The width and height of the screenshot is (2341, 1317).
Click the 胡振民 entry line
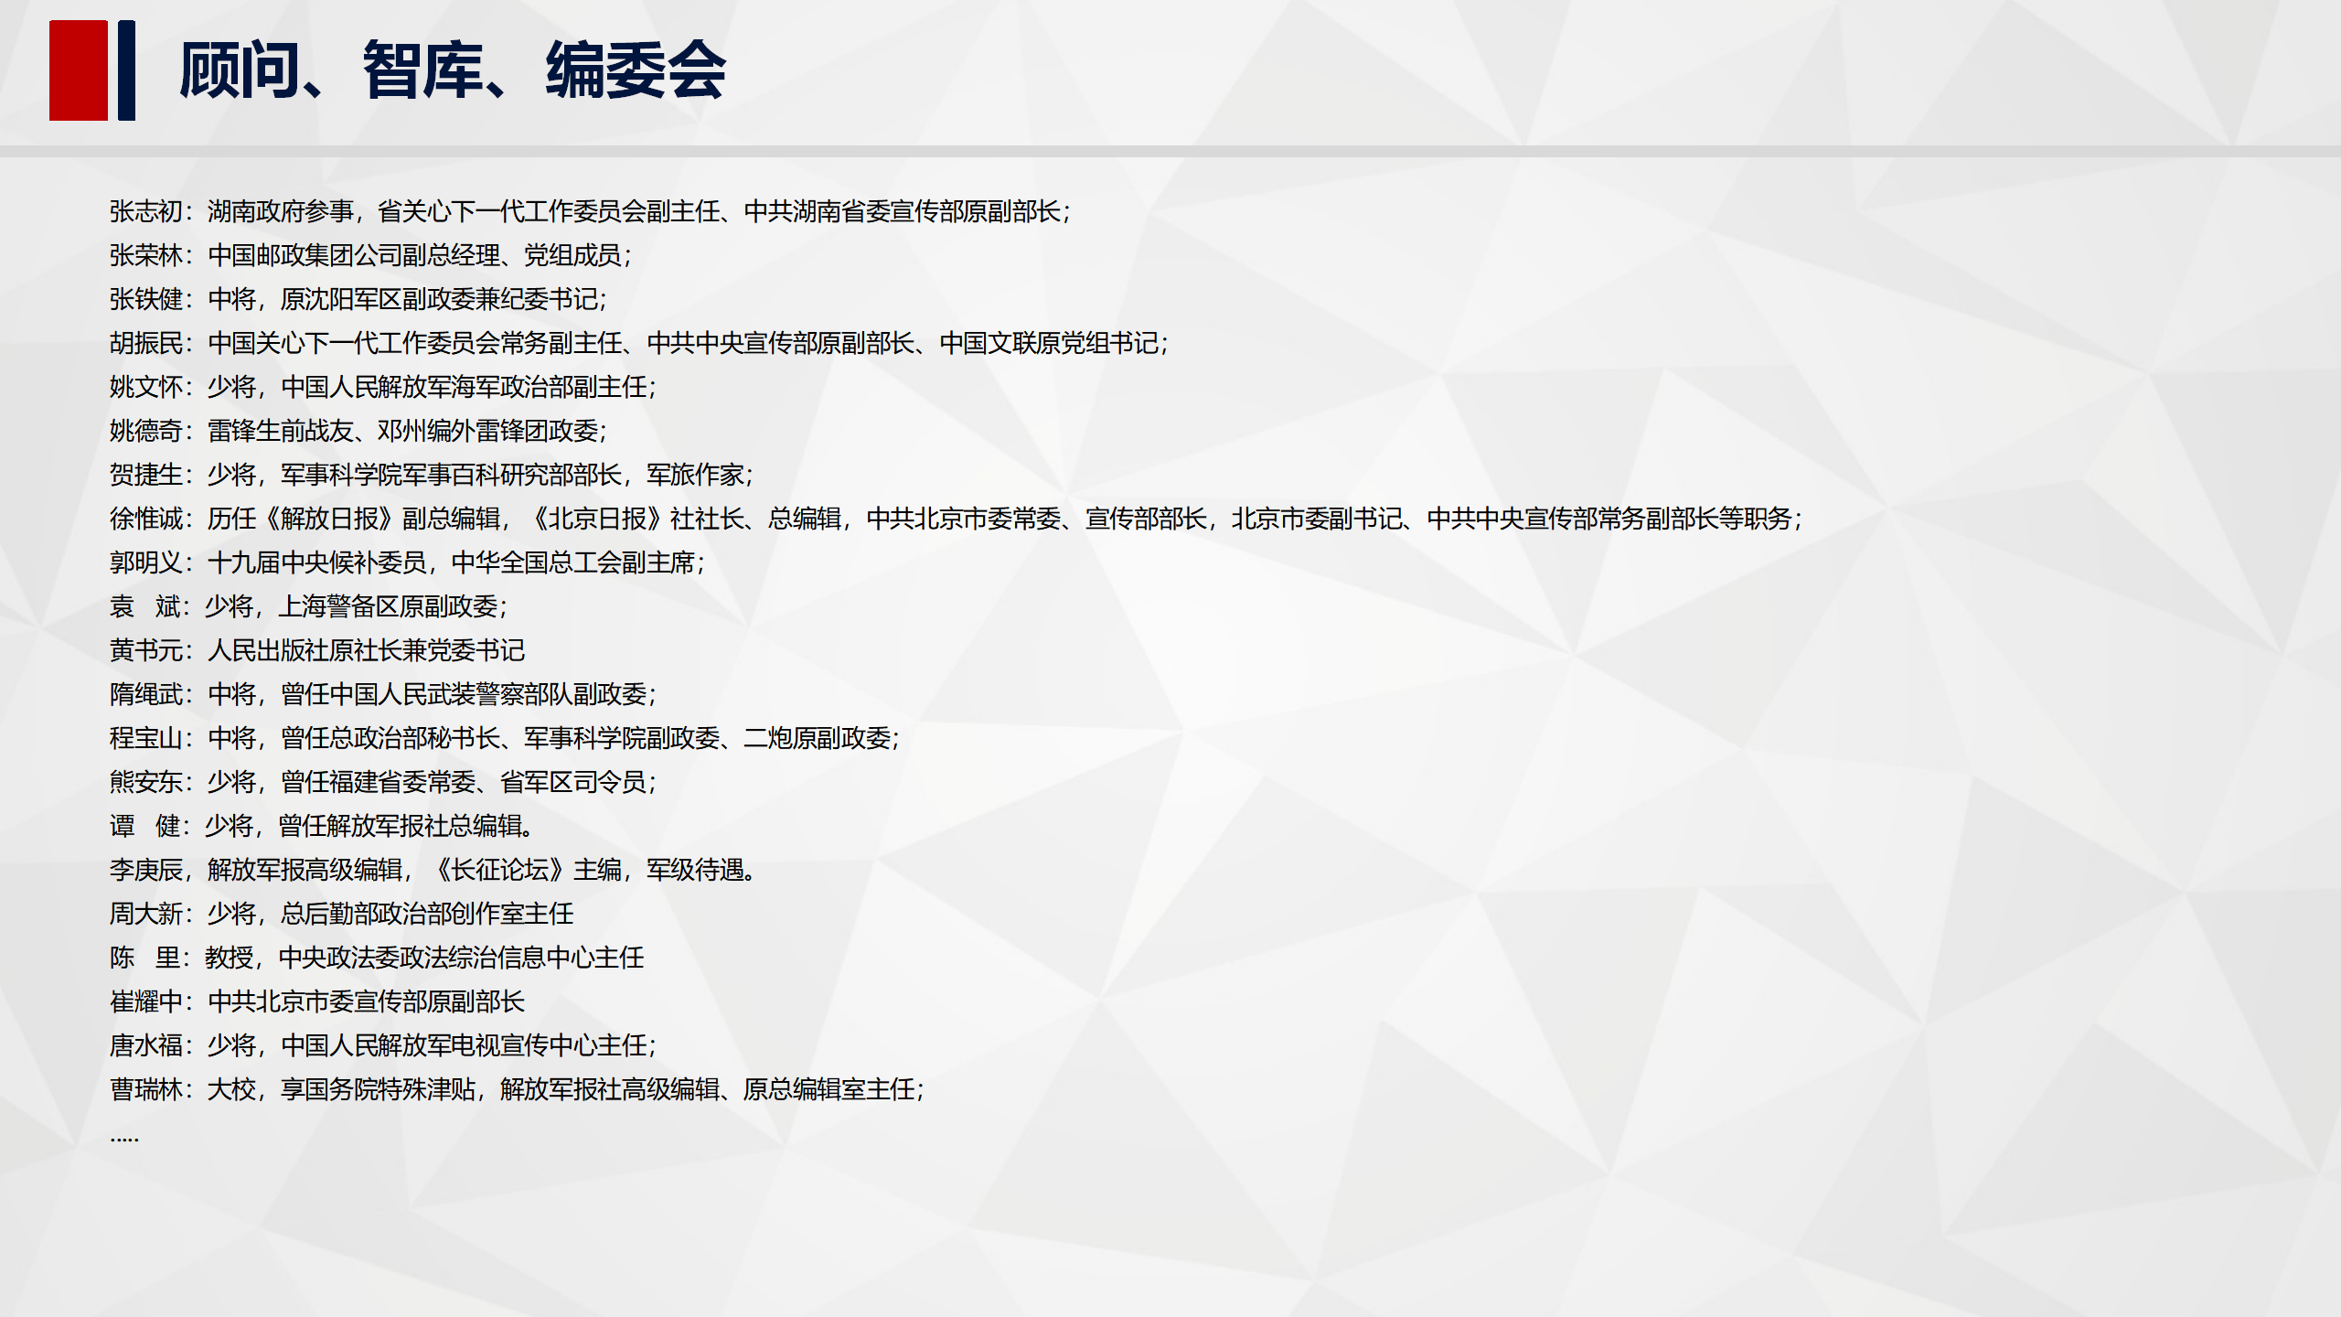coord(639,343)
